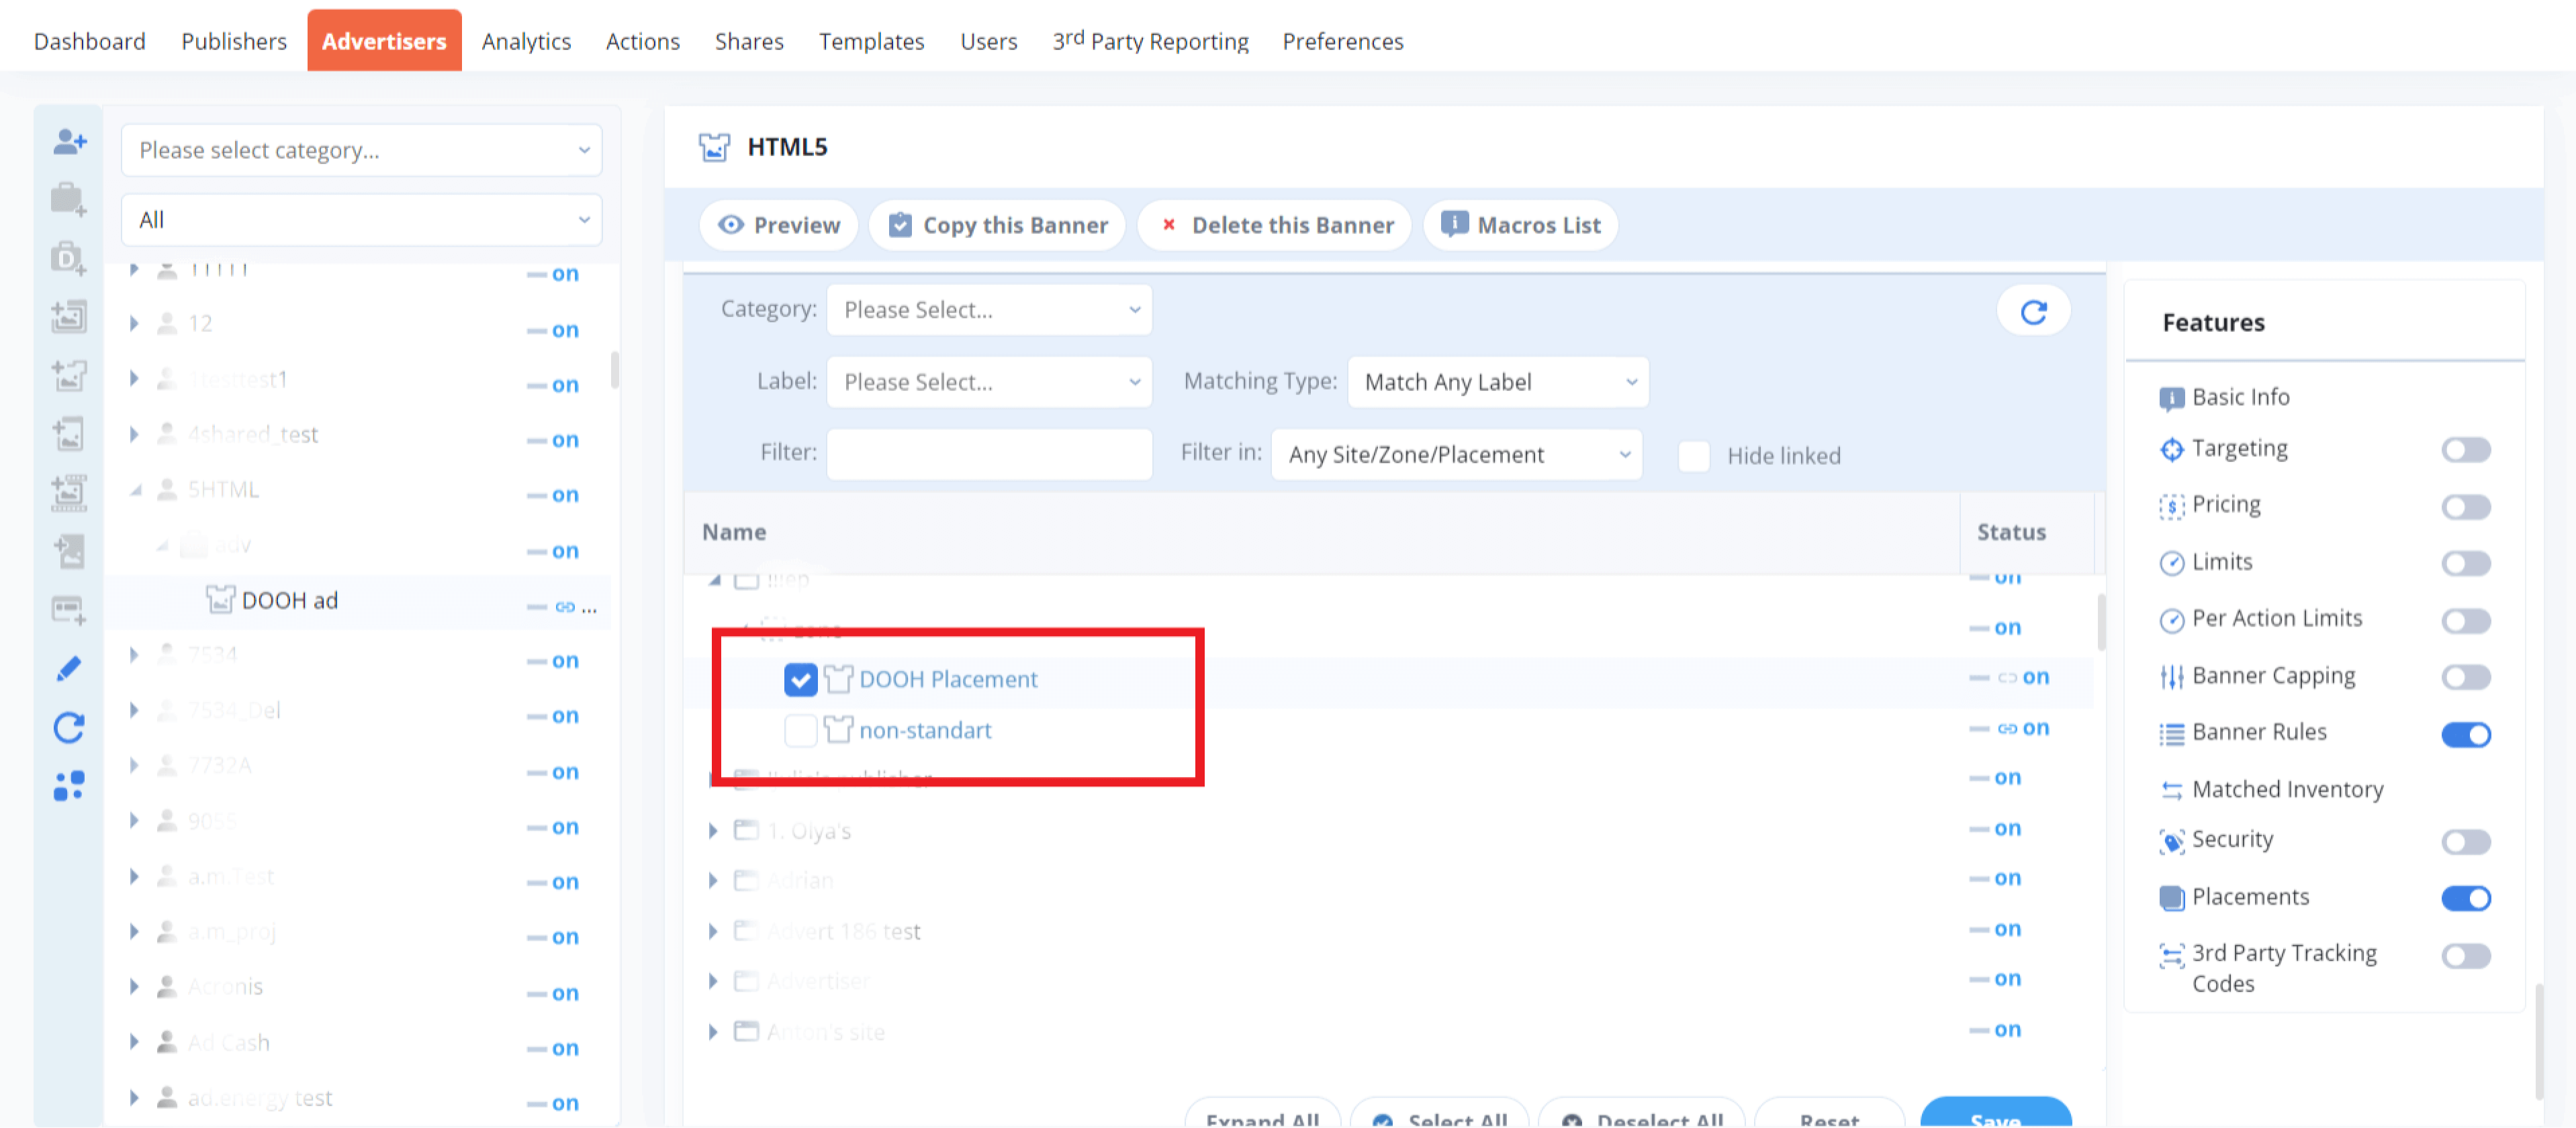Image resolution: width=2576 pixels, height=1128 pixels.
Task: Expand the Anton's site tree node
Action: tap(713, 1031)
